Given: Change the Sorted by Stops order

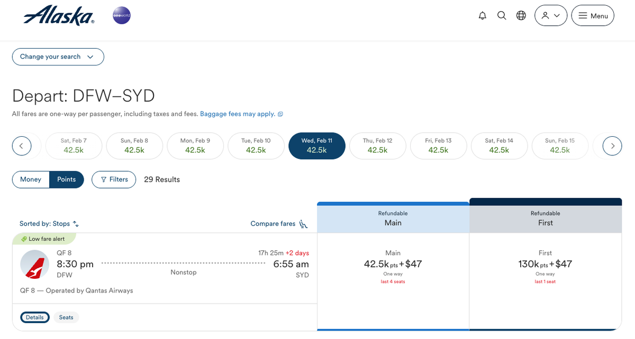Looking at the screenshot, I should tap(49, 224).
